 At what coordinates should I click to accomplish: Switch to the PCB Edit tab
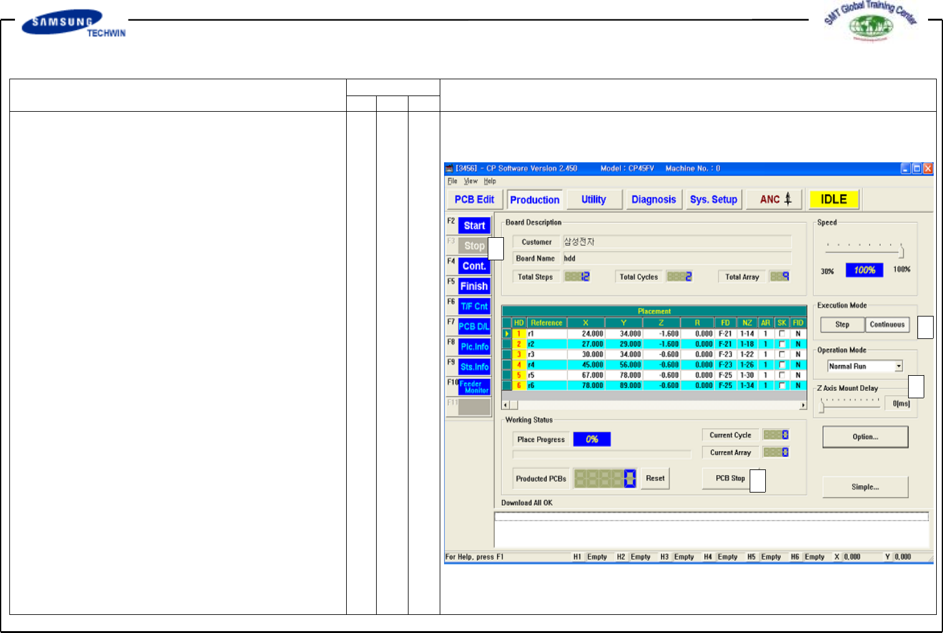(x=474, y=200)
